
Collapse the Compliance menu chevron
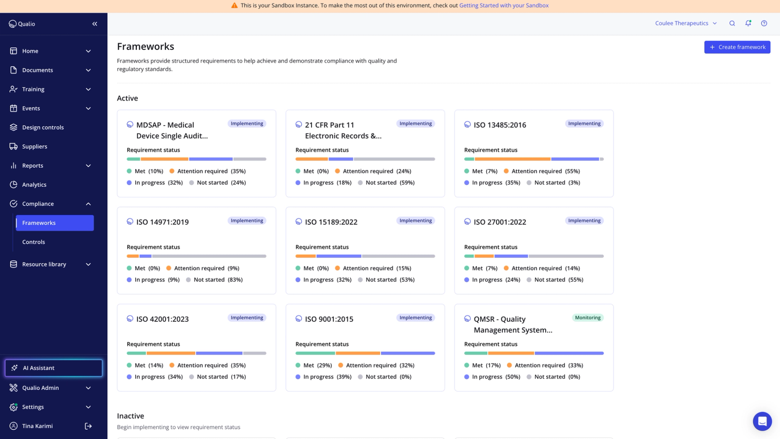pos(88,204)
